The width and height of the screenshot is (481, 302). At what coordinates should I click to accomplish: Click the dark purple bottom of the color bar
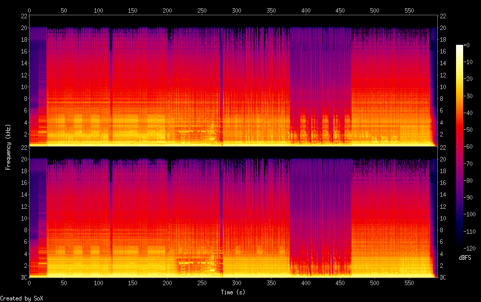pos(460,245)
